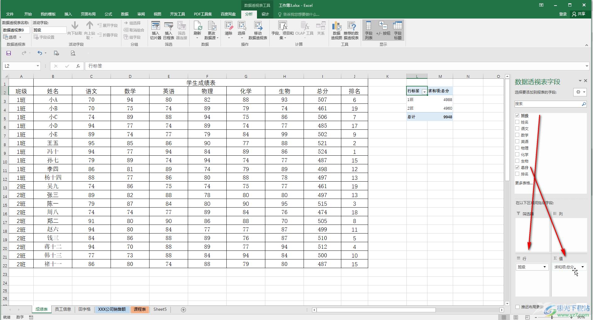Open the field list tools gear icon
This screenshot has width=593, height=320.
(x=580, y=92)
